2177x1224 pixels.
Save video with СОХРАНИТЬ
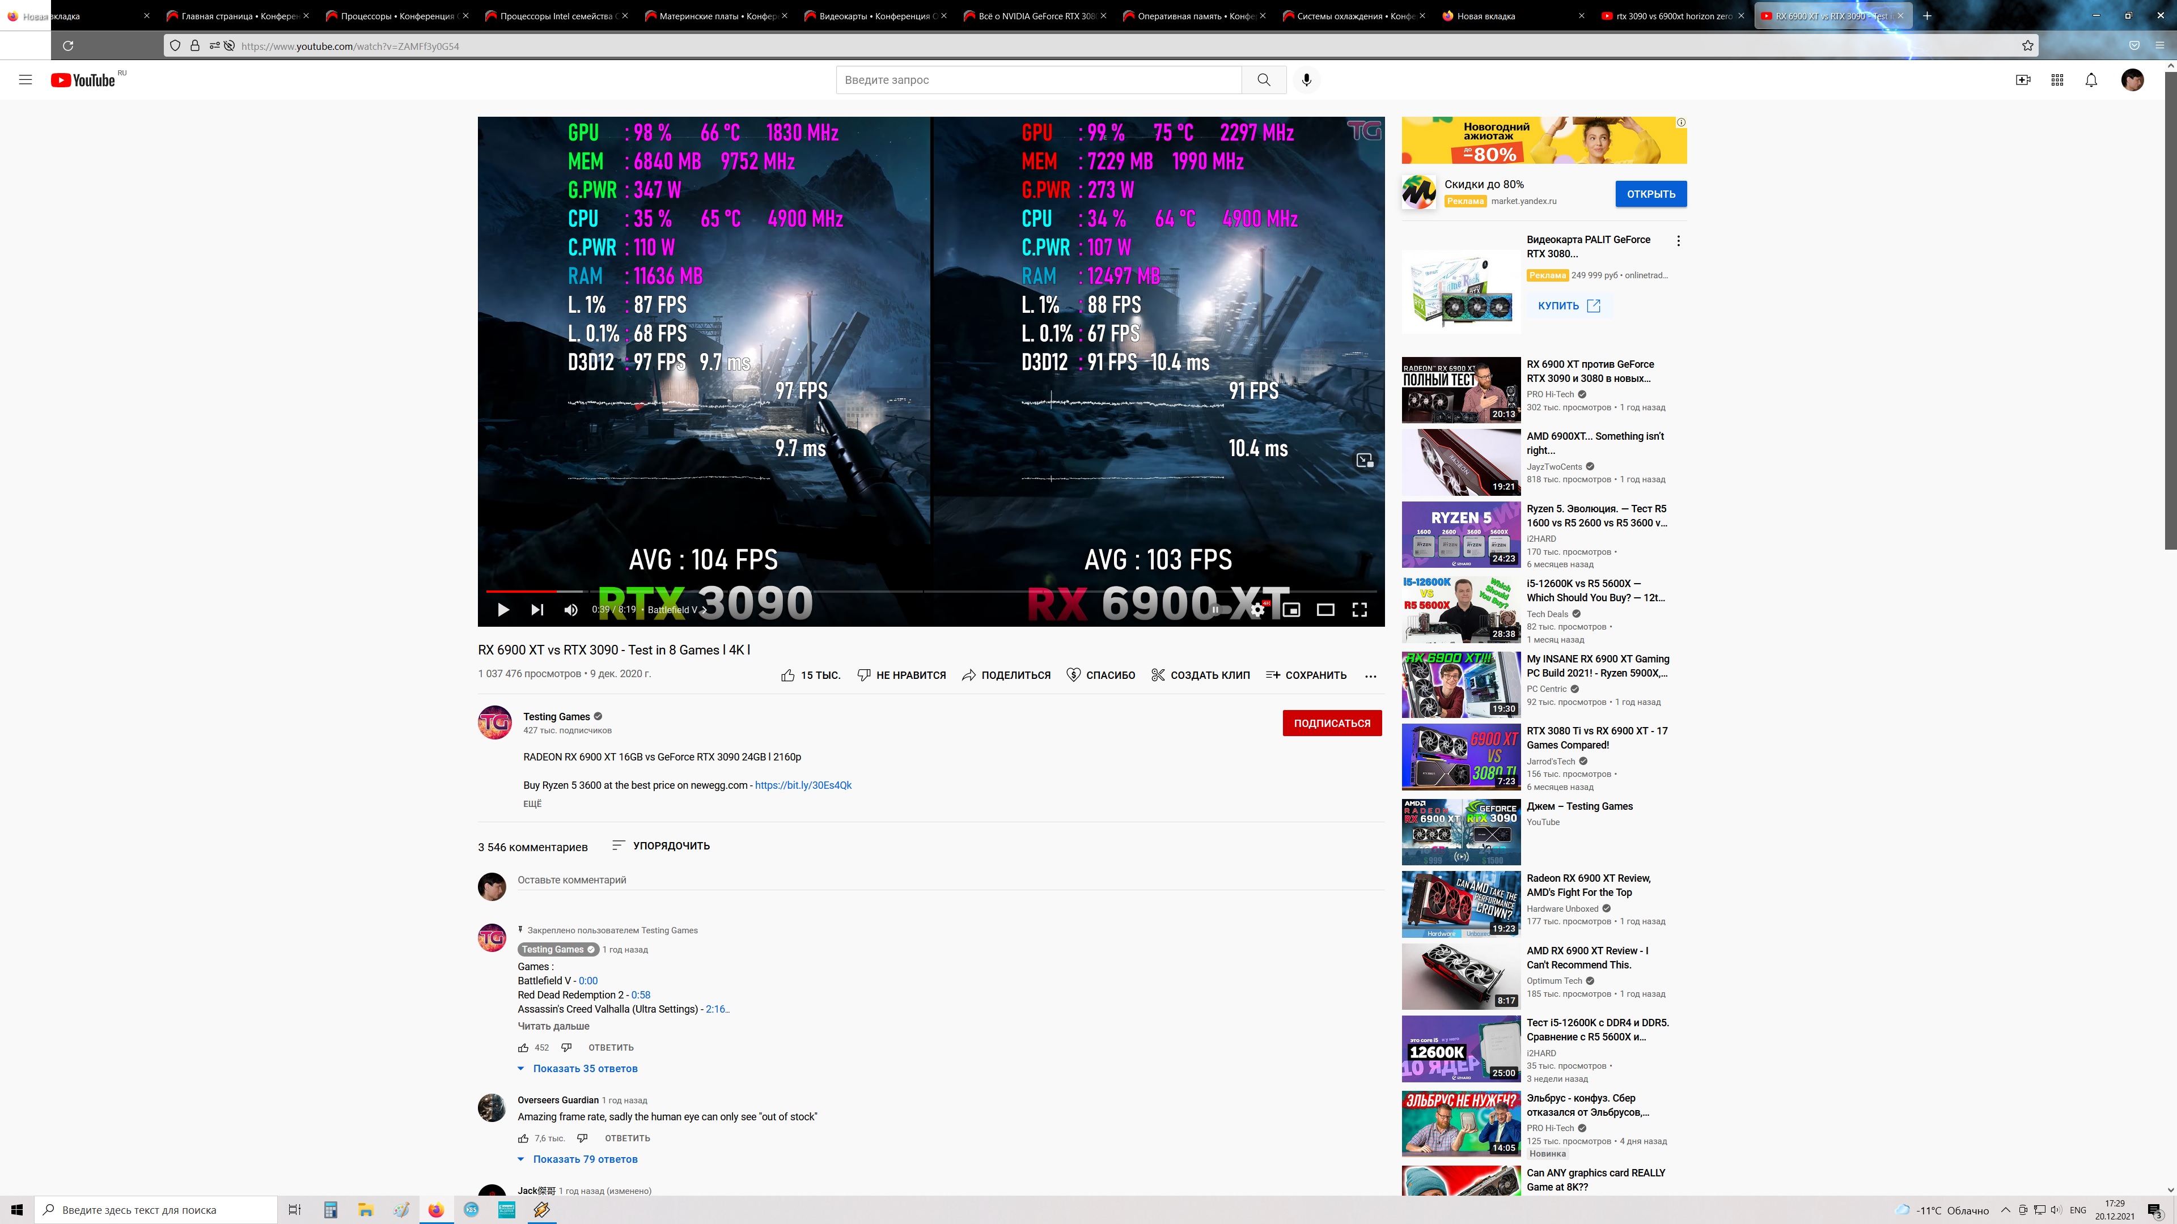tap(1306, 675)
